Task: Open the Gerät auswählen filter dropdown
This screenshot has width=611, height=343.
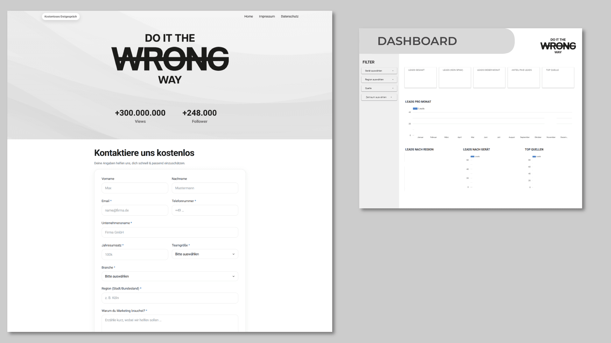Action: [379, 71]
